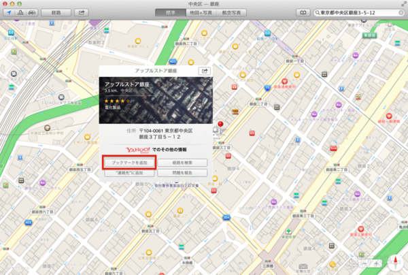Select the 銀座ベルビューホテル hotel icon
The width and height of the screenshot is (408, 275).
click(x=43, y=182)
